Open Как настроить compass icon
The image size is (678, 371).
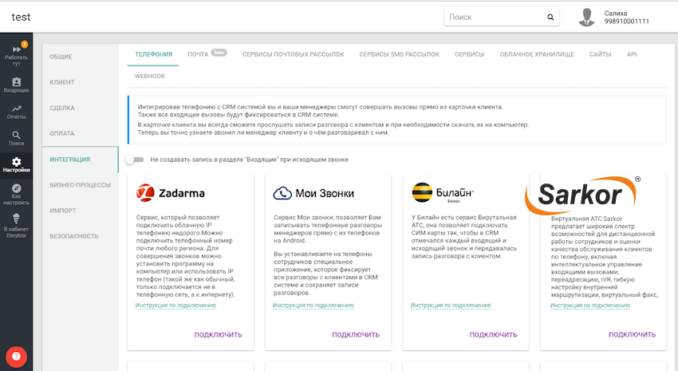click(x=16, y=193)
